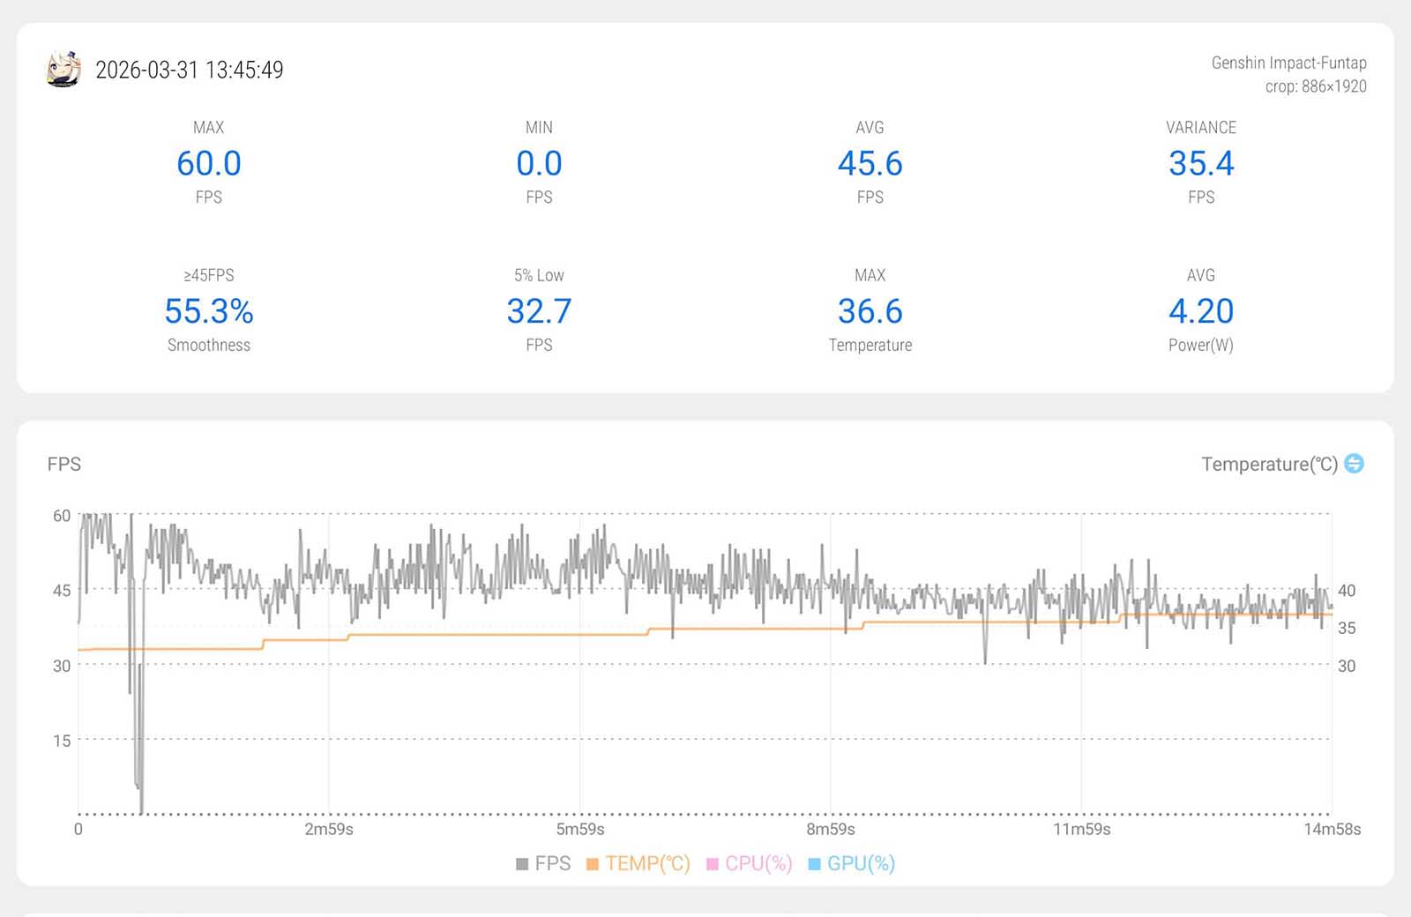Image resolution: width=1411 pixels, height=917 pixels.
Task: Click the AVG FPS value 45.6
Action: click(x=870, y=164)
